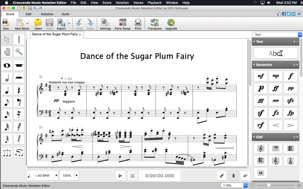
Task: Pick the whole rest tool
Action: 19,65
